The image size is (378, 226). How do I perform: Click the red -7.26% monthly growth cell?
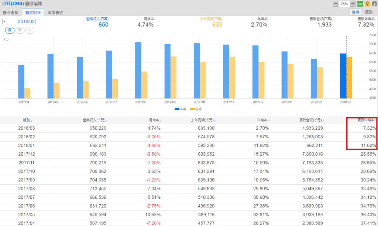point(153,223)
